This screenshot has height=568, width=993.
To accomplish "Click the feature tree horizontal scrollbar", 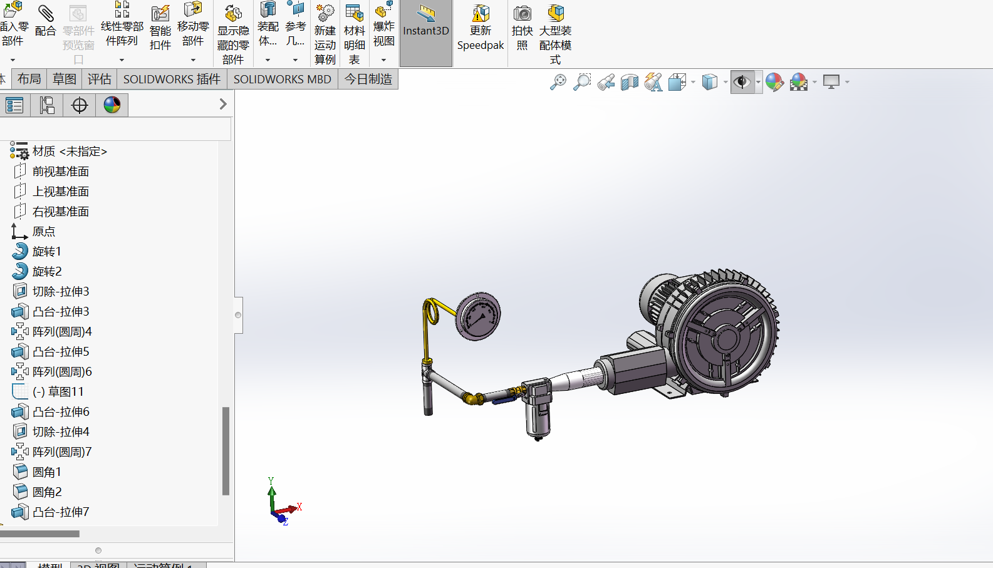I will (39, 534).
